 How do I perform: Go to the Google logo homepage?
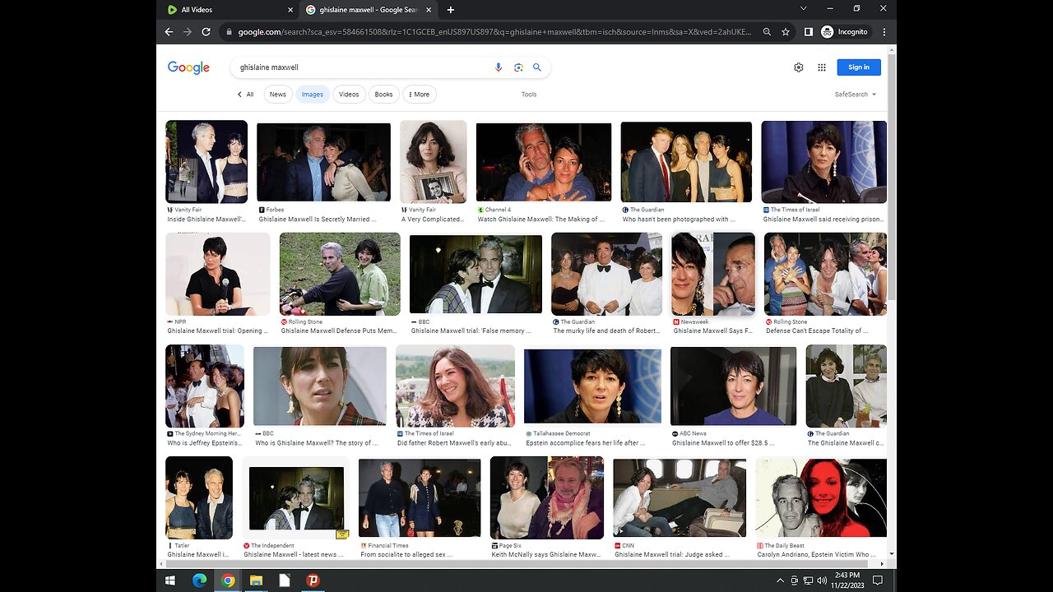tap(188, 67)
